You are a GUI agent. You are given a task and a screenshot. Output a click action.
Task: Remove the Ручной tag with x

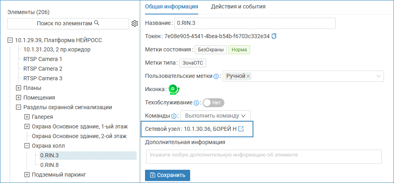(248, 76)
